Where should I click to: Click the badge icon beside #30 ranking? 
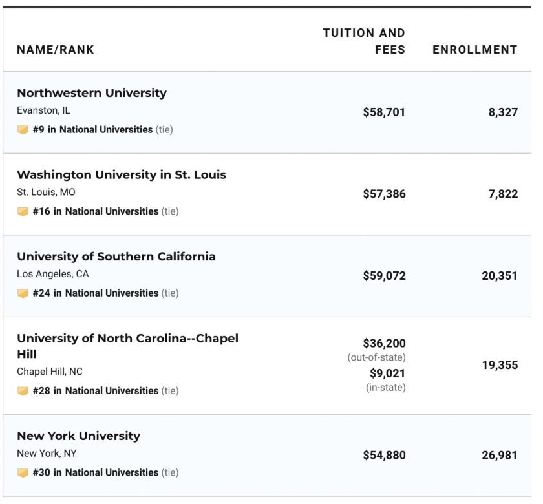point(23,472)
